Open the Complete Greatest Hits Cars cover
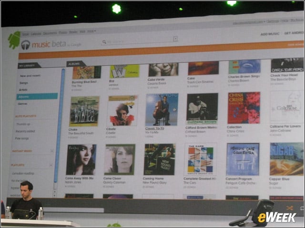This screenshot has height=228, width=305. [x=200, y=159]
